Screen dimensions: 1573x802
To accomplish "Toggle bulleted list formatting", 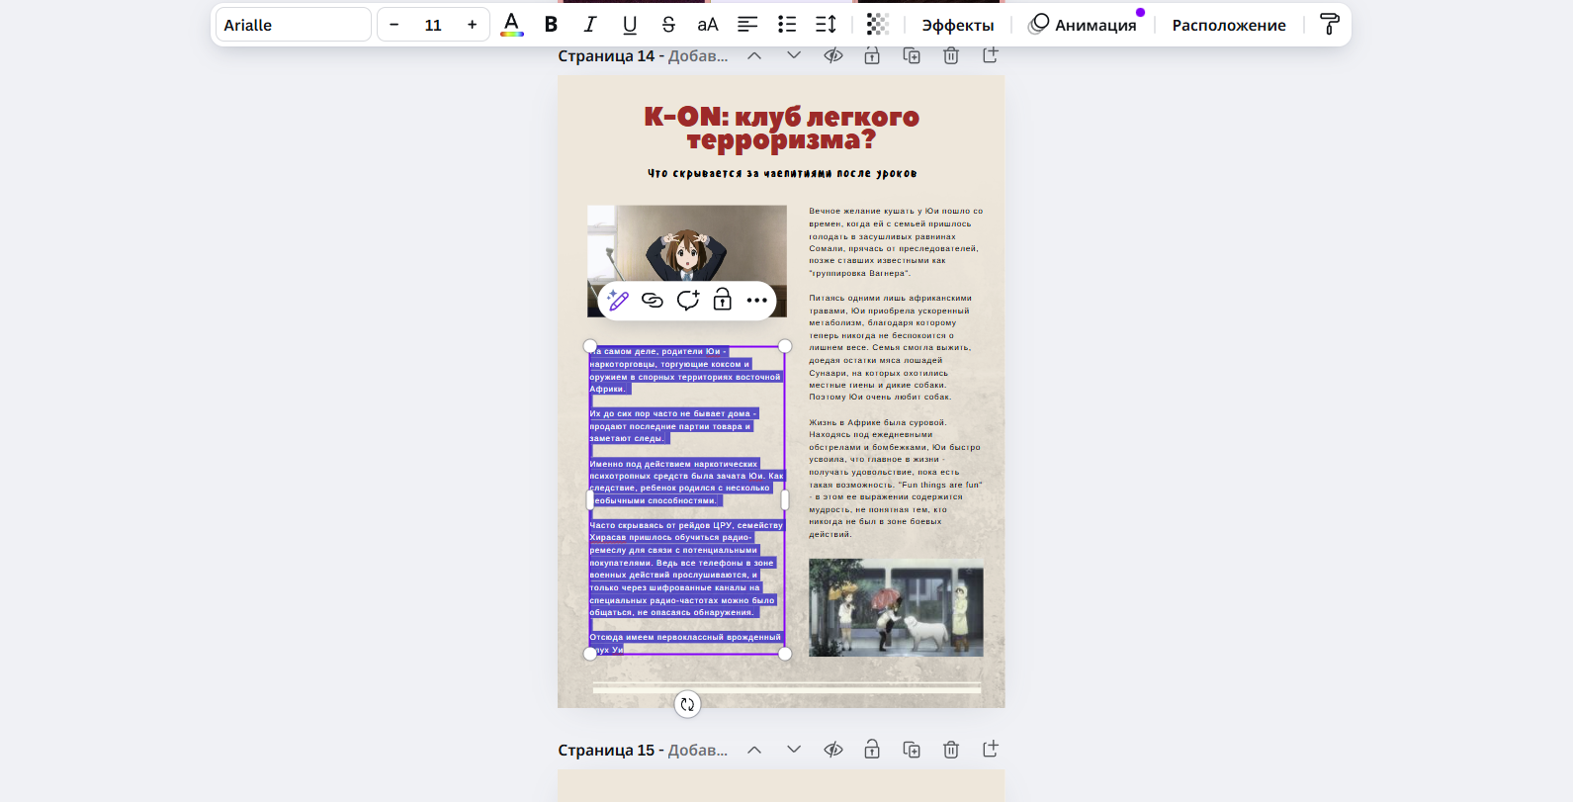I will [787, 25].
